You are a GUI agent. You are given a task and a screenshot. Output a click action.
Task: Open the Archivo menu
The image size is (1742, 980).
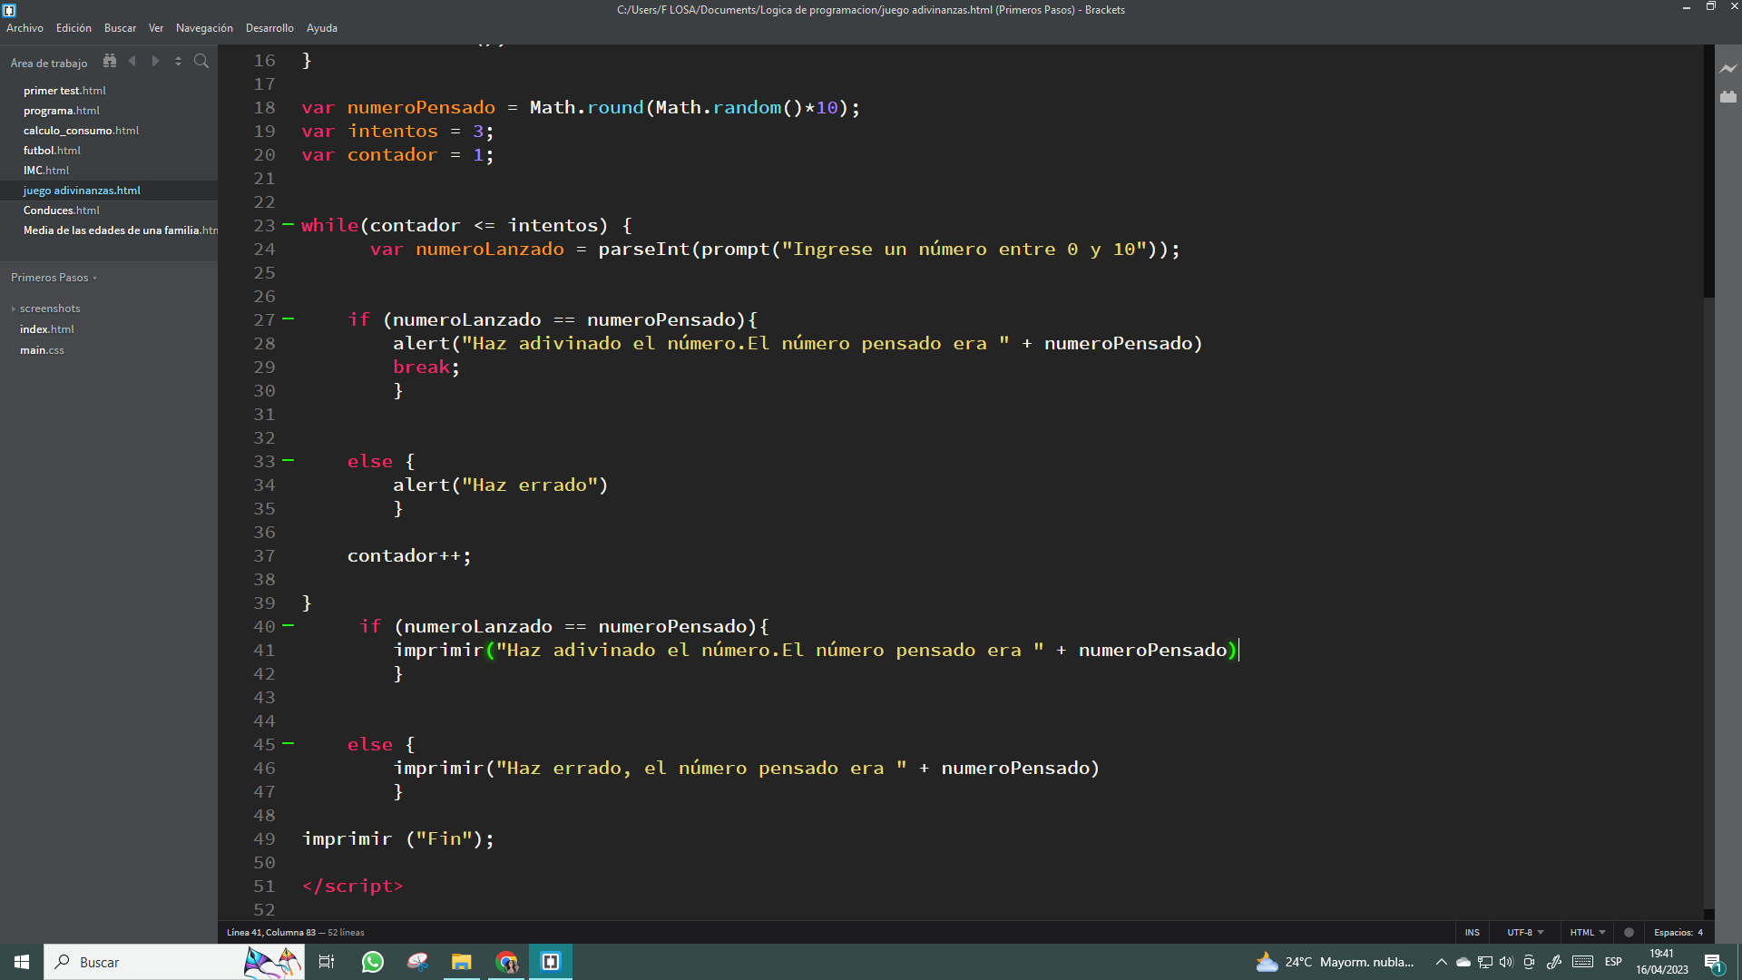[24, 28]
